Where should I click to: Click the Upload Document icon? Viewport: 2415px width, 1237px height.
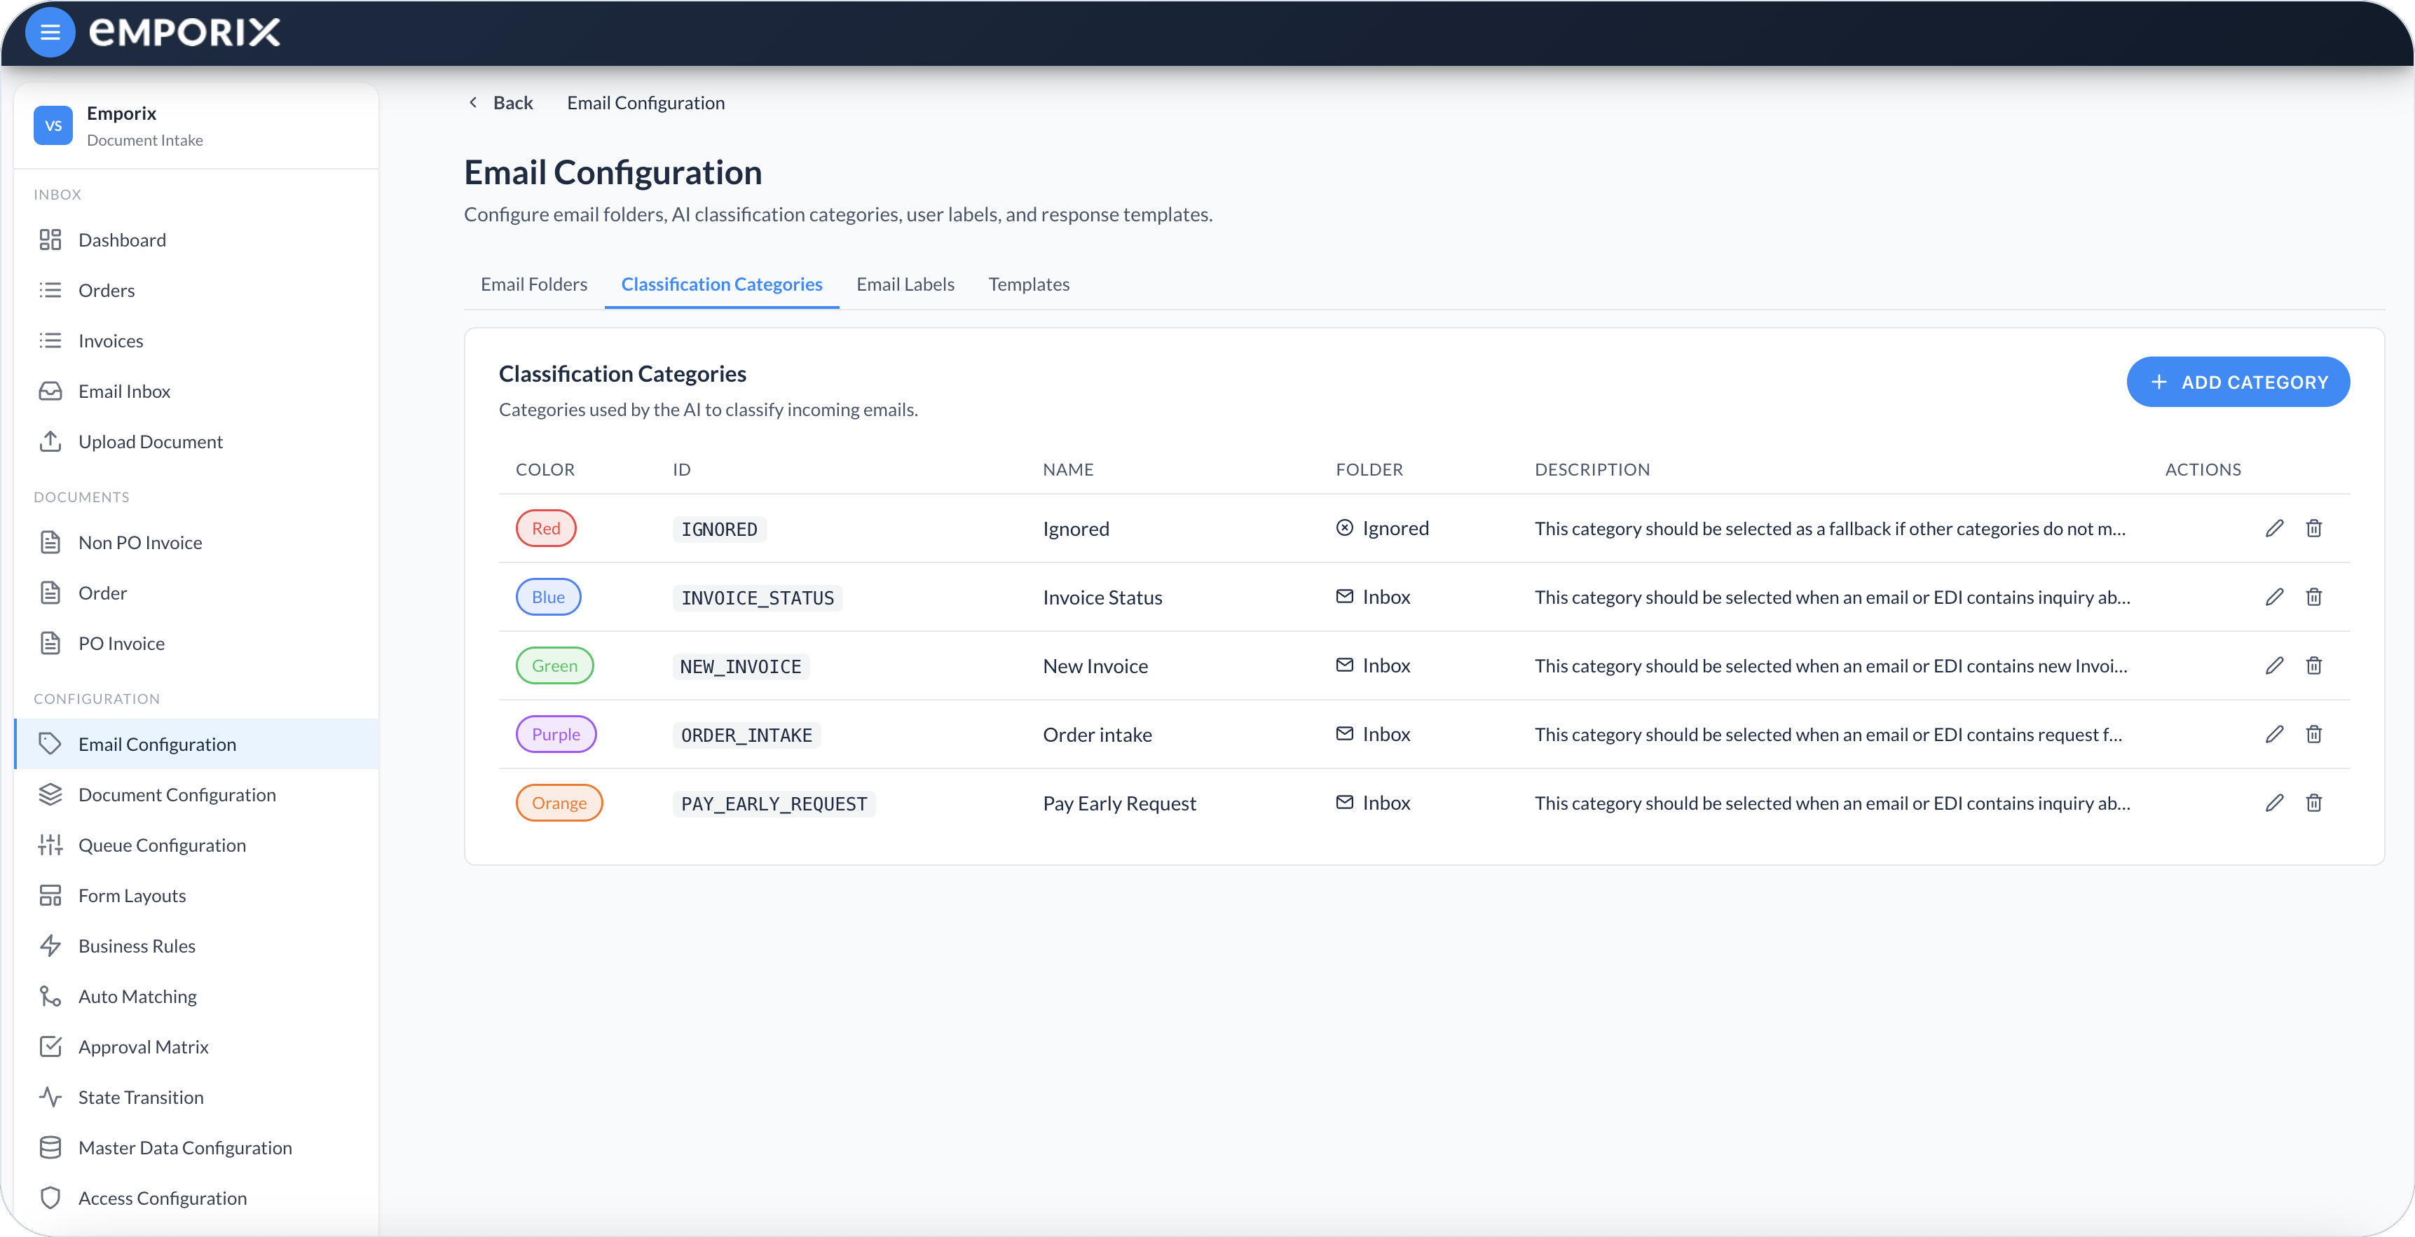[x=50, y=441]
